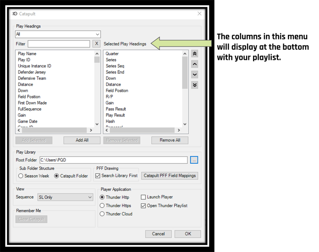
Task: Move selected heading to top
Action: point(194,54)
